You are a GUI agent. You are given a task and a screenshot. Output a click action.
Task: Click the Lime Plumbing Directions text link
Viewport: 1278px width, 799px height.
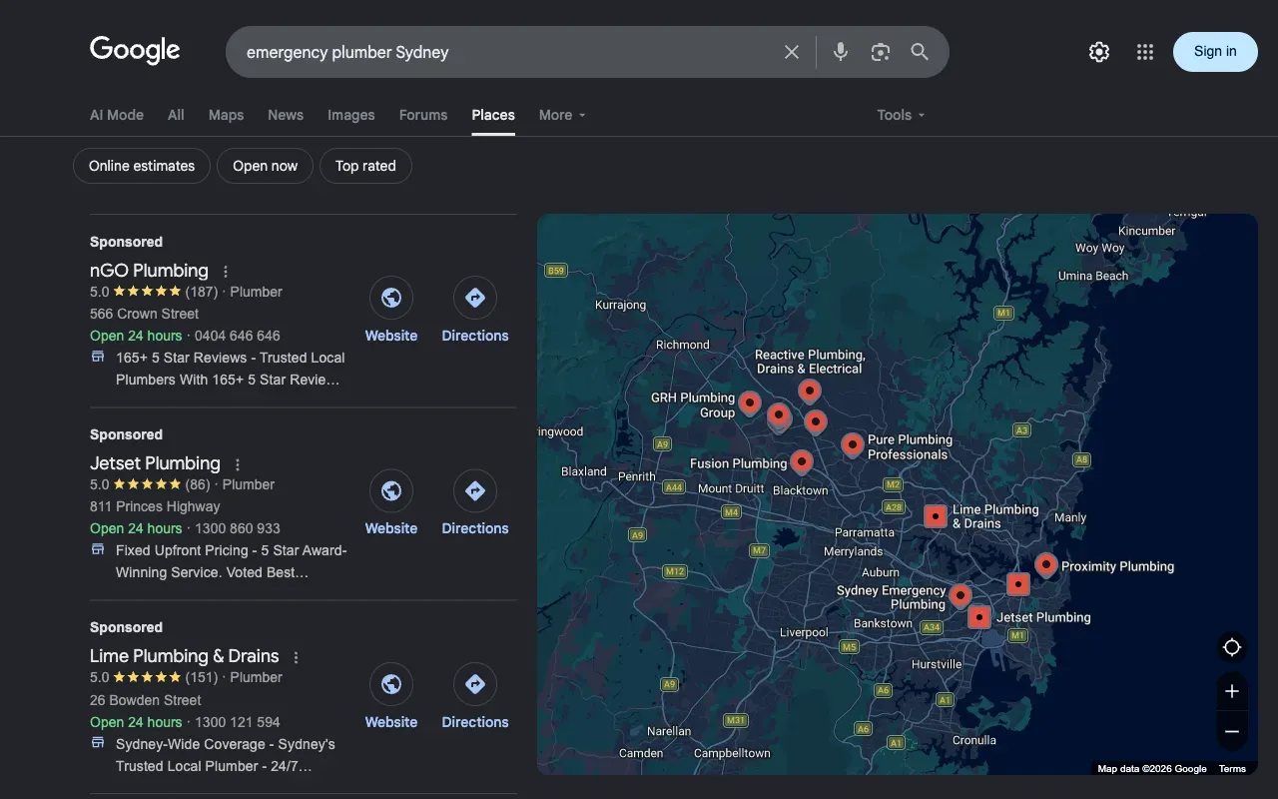click(x=475, y=722)
